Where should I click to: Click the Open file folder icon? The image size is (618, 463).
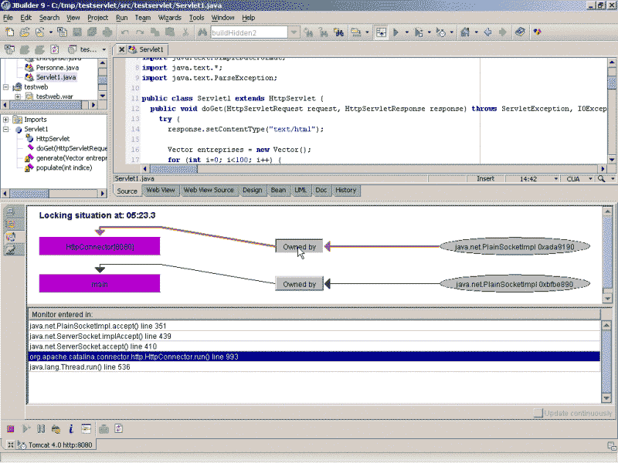[x=25, y=33]
